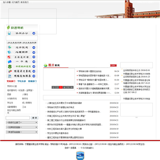Click the card icon for 一卡通
The image size is (160, 160).
pos(9,62)
